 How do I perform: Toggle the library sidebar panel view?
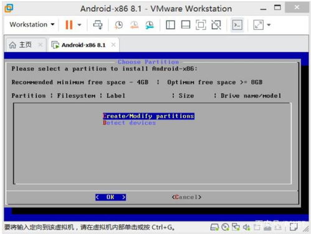[x=170, y=25]
